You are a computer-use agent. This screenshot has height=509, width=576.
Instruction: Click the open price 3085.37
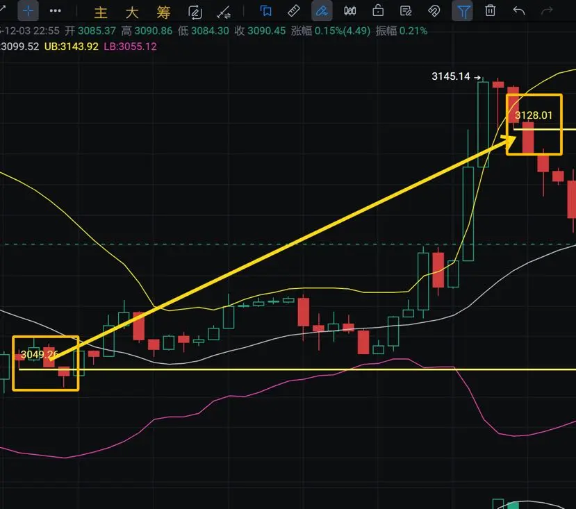coord(97,31)
